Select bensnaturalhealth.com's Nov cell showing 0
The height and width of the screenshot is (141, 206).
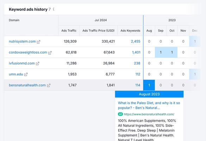(x=183, y=85)
